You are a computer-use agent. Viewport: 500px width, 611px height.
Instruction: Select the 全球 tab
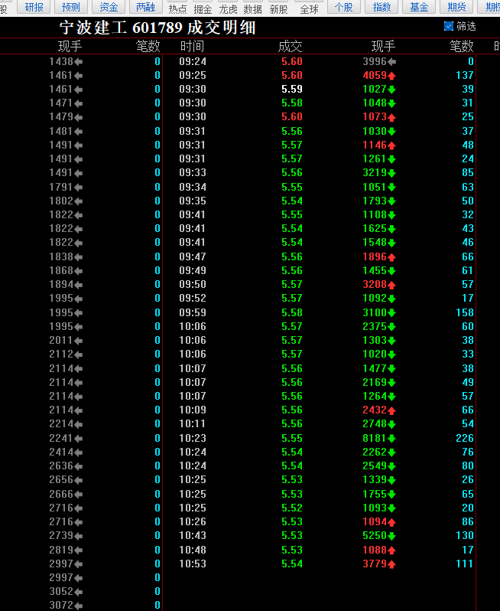(310, 9)
